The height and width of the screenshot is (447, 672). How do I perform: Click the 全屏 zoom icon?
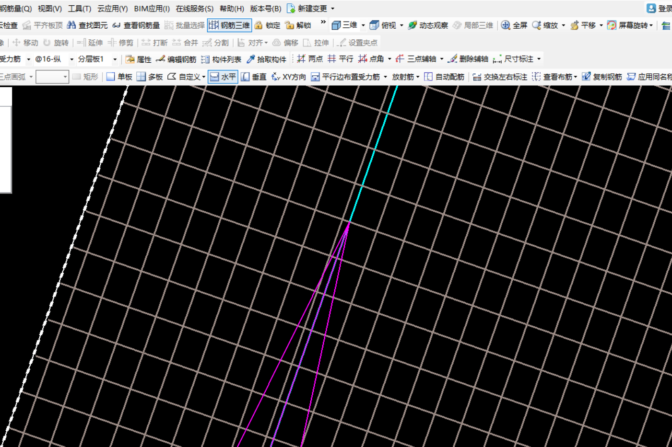[x=506, y=25]
